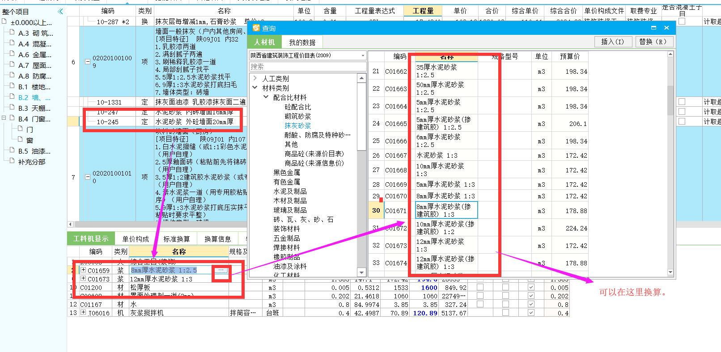Click the query results vertical scrollbar thumb
Viewport: 721px width, 352px height.
(670, 101)
